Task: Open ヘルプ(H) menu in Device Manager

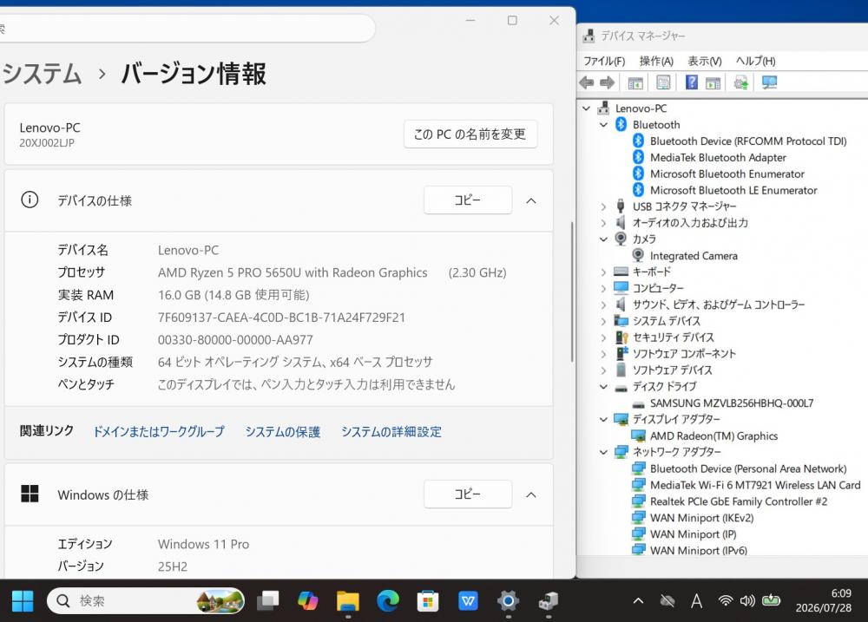Action: coord(755,61)
